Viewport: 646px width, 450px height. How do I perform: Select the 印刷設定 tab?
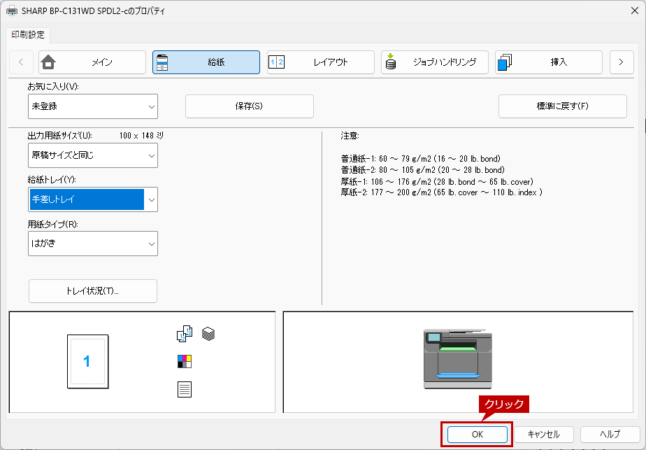point(28,34)
